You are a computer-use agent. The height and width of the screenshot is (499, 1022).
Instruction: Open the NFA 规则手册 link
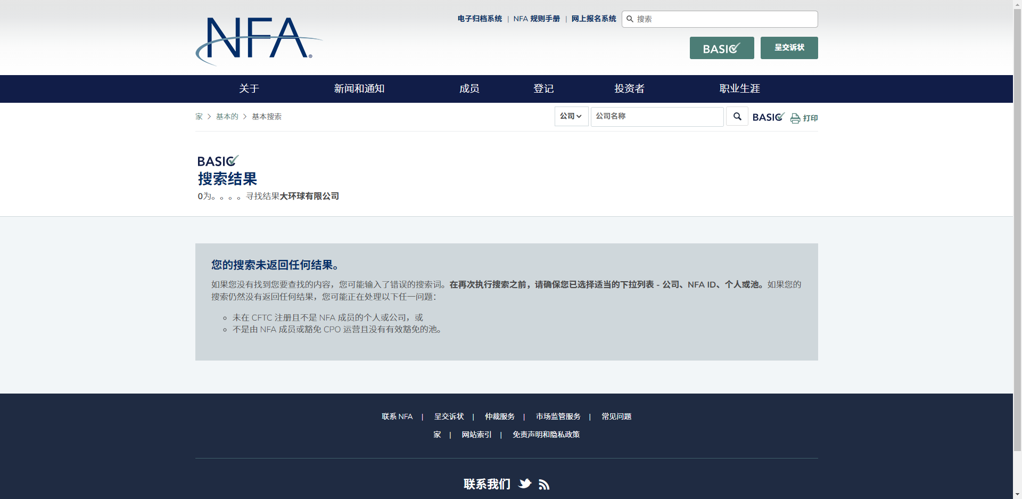[x=537, y=19]
